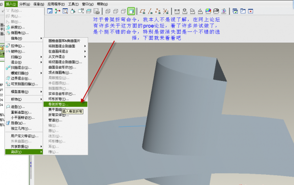This screenshot has width=294, height=185.
Task: Expand 将剖面混合到曲面 submenu
Action: coord(66,46)
